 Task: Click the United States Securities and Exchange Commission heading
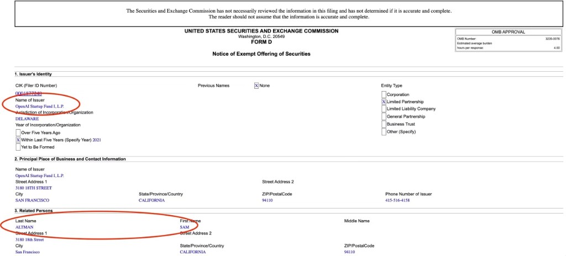coord(261,31)
